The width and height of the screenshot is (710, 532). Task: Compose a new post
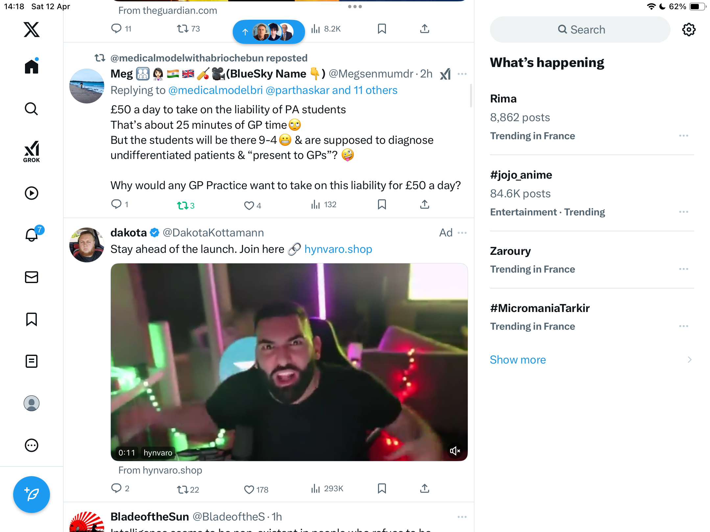point(32,495)
